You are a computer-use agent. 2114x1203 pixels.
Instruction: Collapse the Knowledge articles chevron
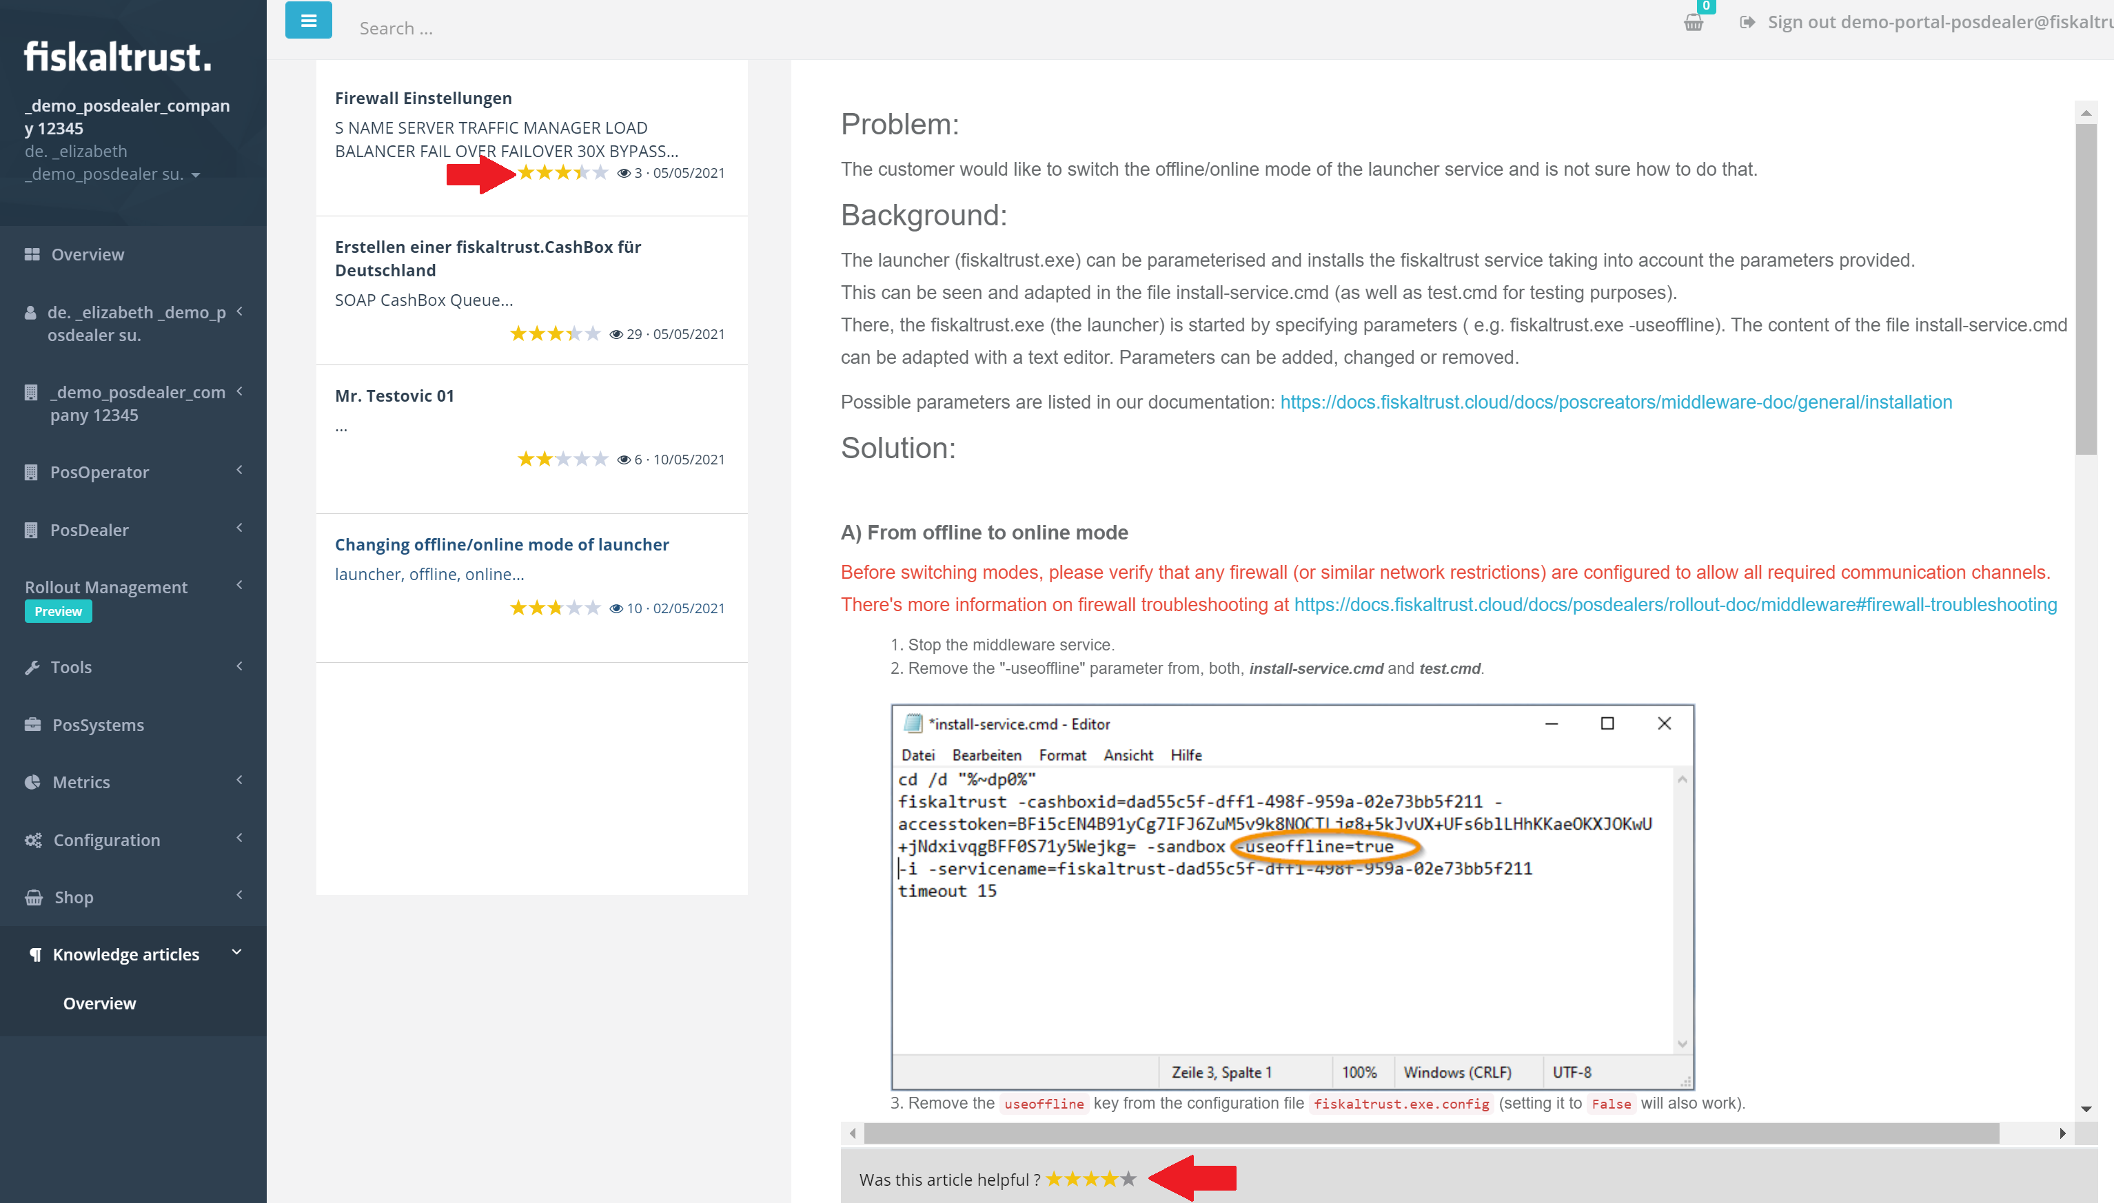237,953
